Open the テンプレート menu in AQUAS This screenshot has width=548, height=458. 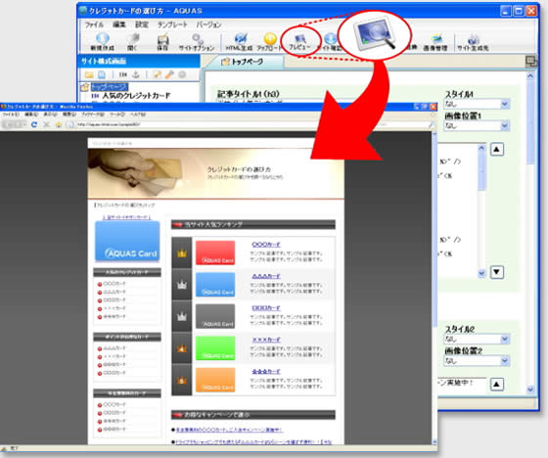point(172,24)
